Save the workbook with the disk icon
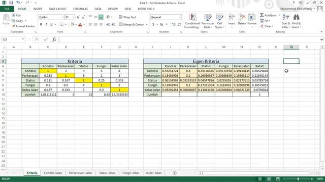The height and width of the screenshot is (182, 325). coord(11,3)
